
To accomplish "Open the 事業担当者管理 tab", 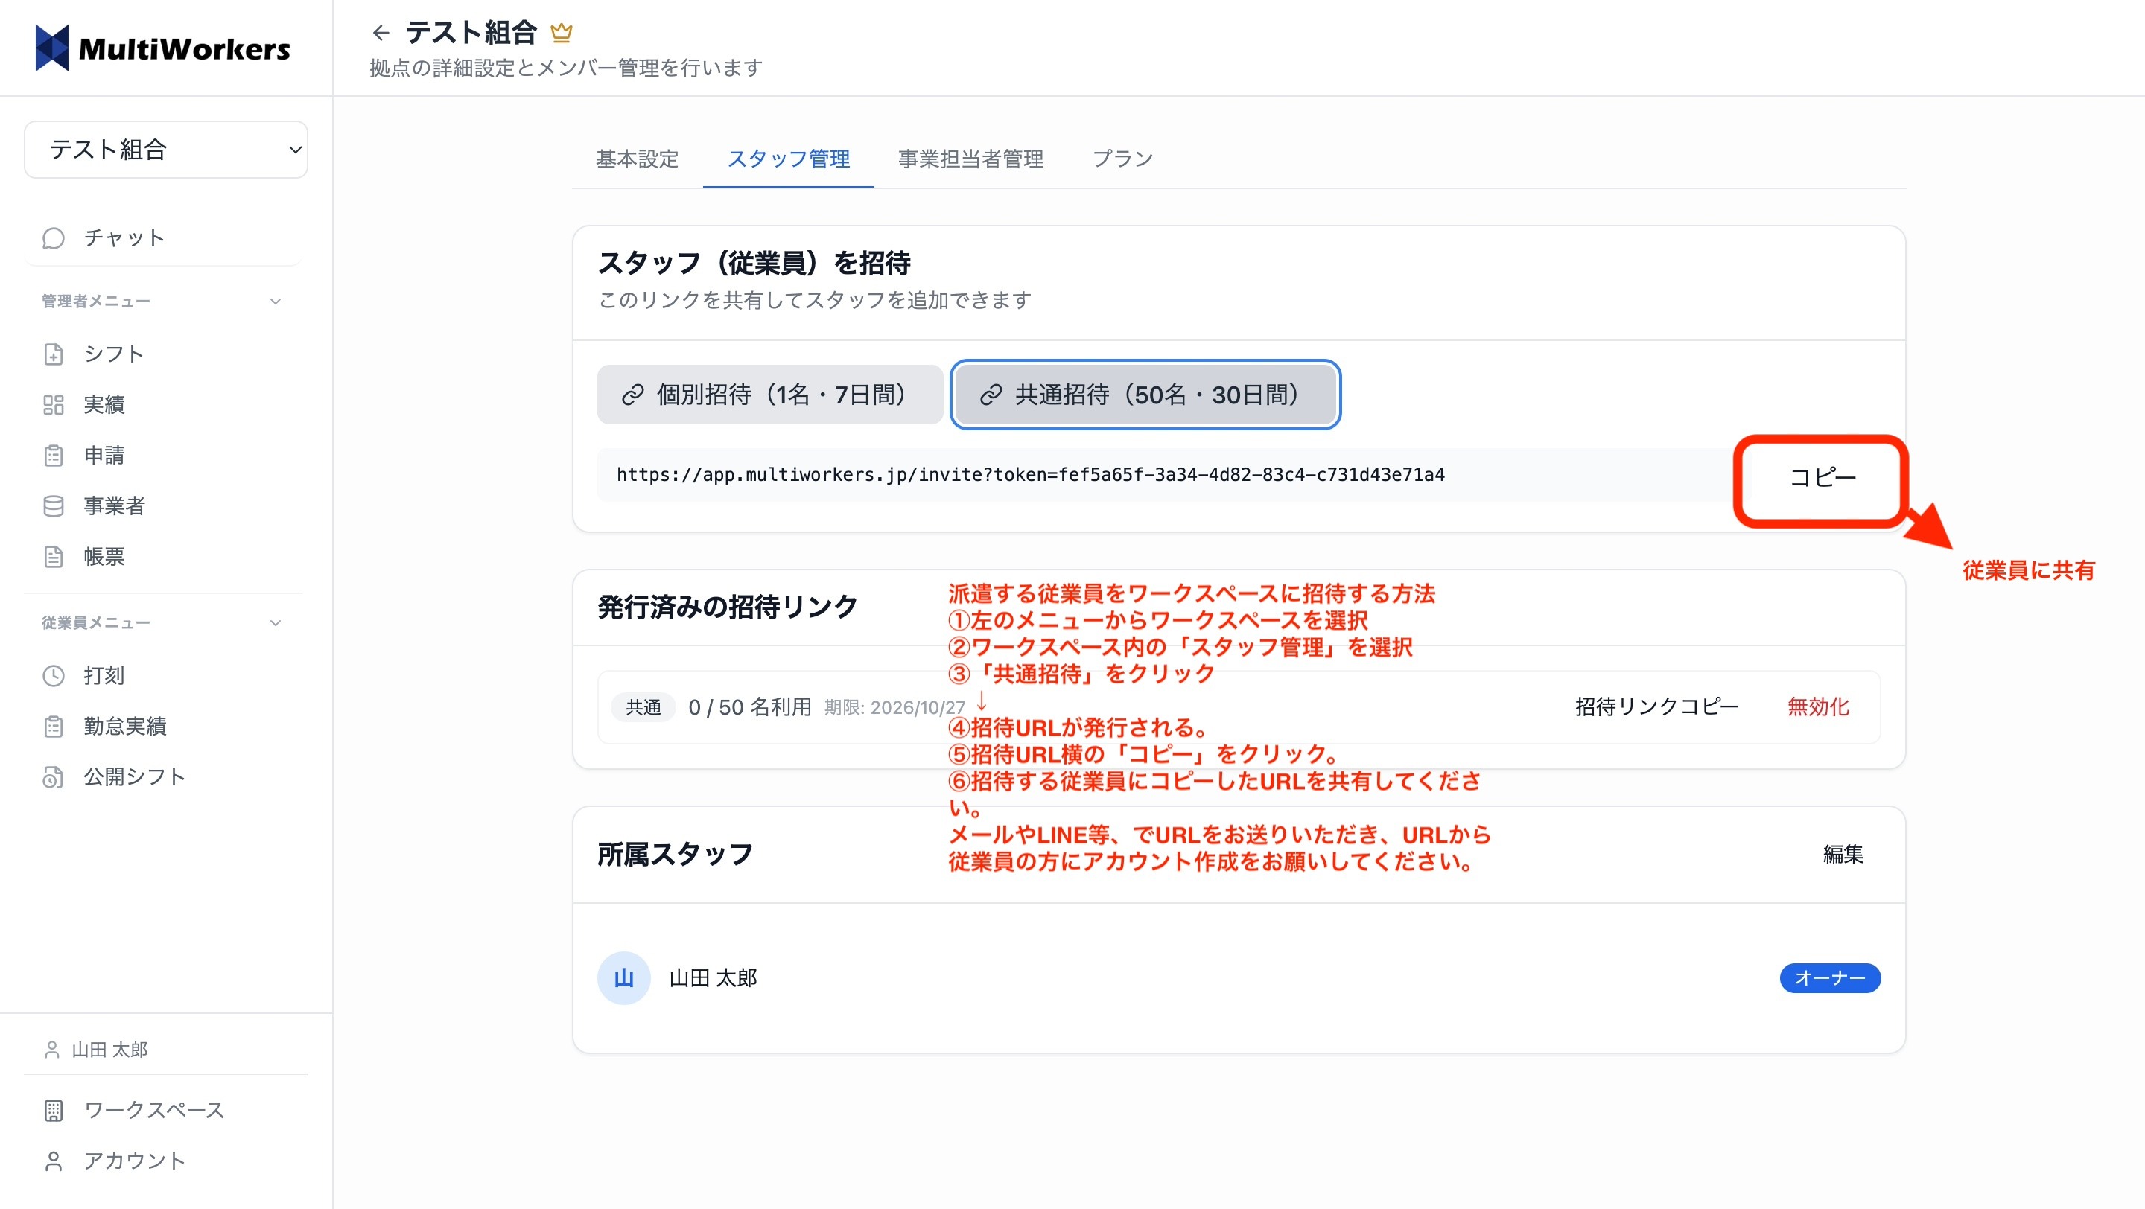I will click(971, 159).
